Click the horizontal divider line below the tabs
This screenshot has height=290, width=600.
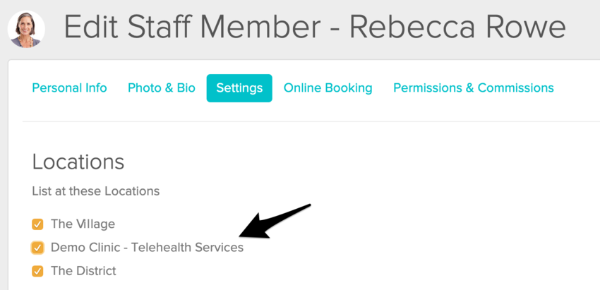(x=311, y=121)
